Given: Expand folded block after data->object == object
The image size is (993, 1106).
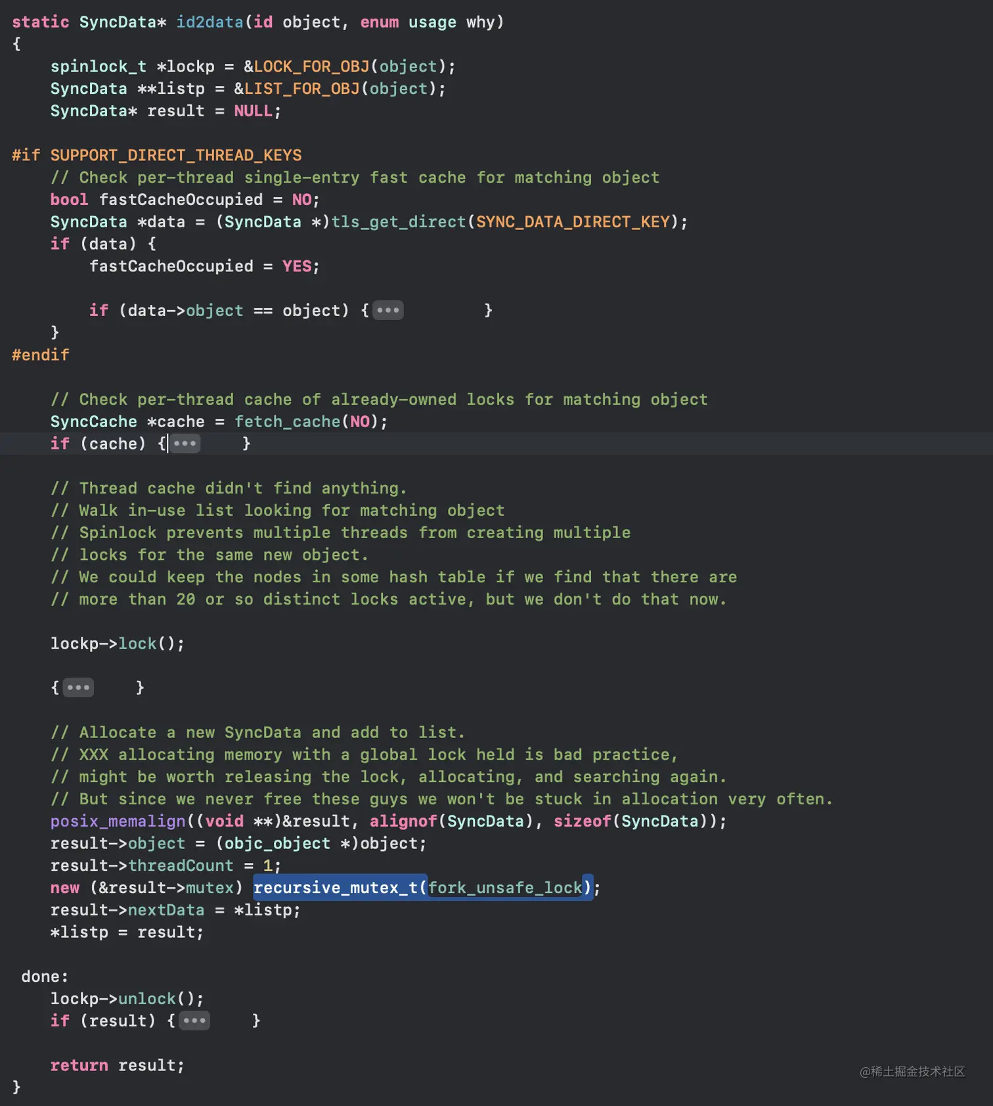Looking at the screenshot, I should click(388, 310).
